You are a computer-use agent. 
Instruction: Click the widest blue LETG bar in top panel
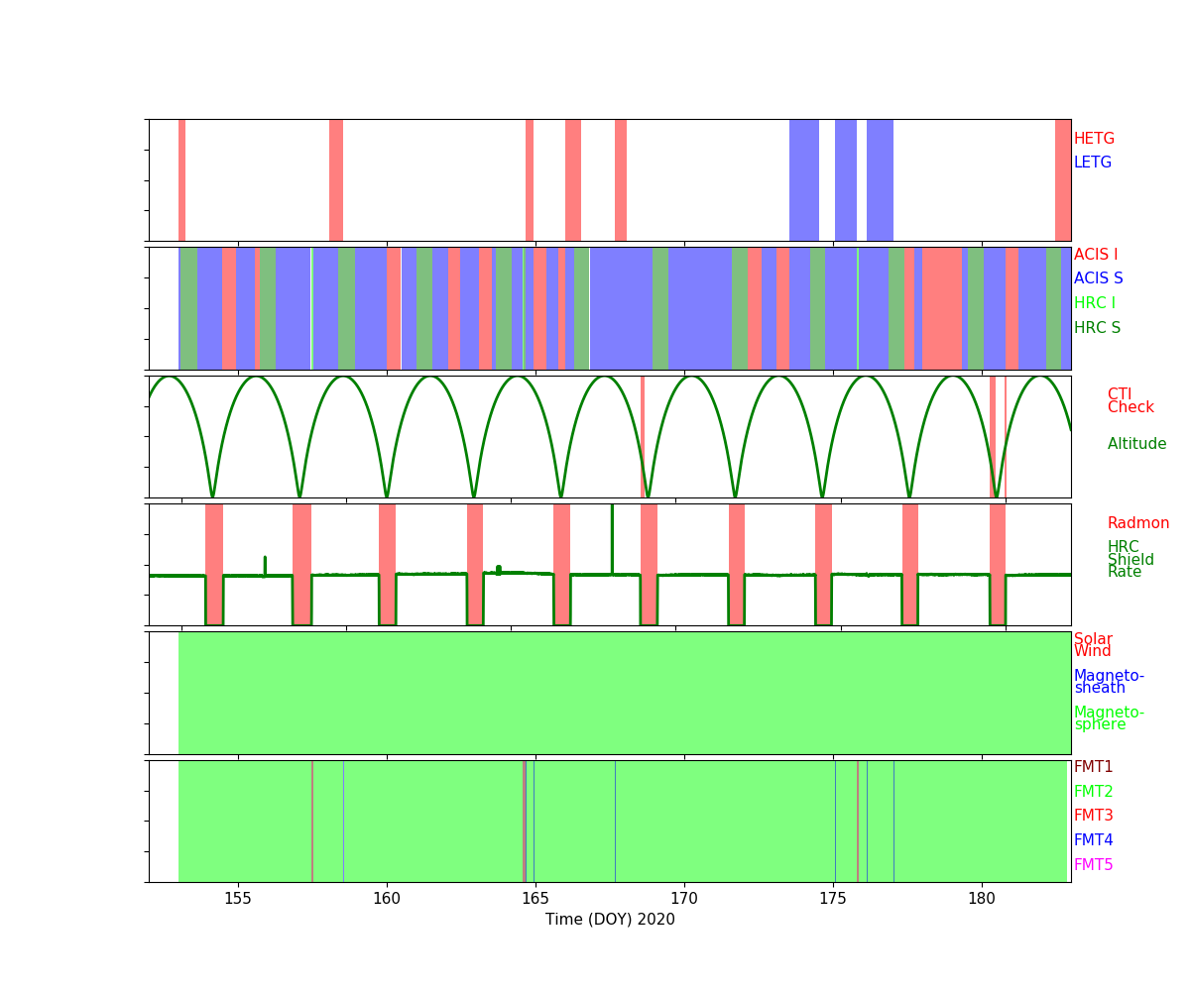[803, 179]
